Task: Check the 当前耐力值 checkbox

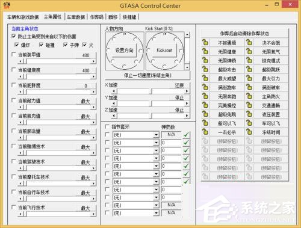Action: coord(14,100)
